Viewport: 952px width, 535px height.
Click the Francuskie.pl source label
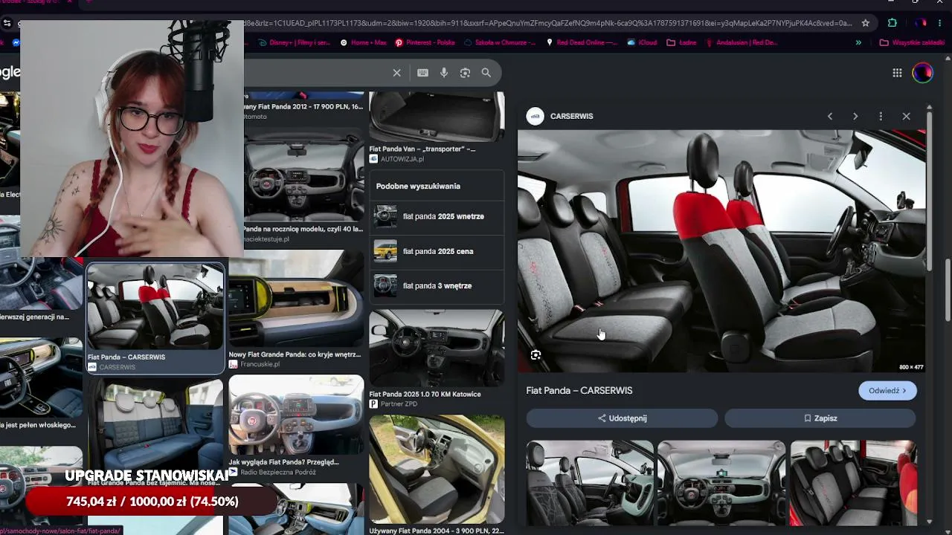tap(260, 365)
